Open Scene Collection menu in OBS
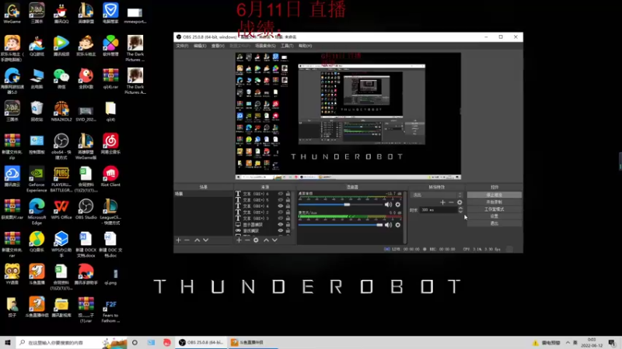Image resolution: width=622 pixels, height=349 pixels. point(265,46)
